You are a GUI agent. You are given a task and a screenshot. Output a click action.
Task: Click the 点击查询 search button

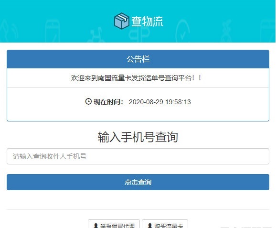[138, 182]
